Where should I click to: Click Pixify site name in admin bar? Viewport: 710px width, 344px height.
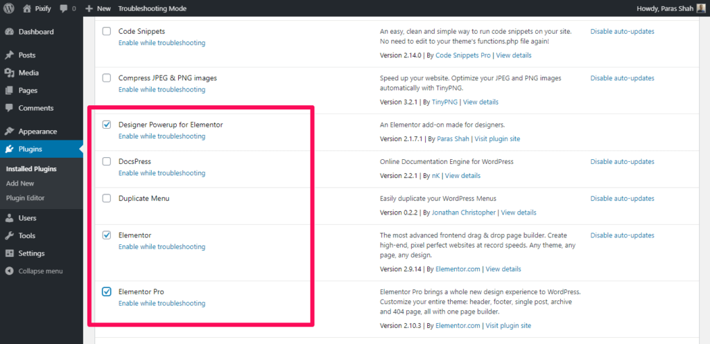tap(44, 8)
